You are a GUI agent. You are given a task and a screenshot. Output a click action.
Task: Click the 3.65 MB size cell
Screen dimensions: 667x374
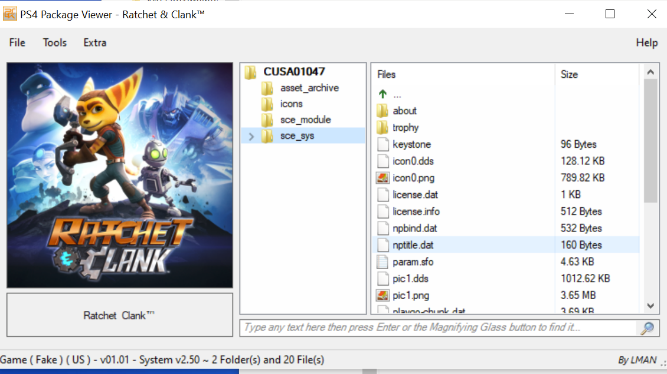[578, 295]
